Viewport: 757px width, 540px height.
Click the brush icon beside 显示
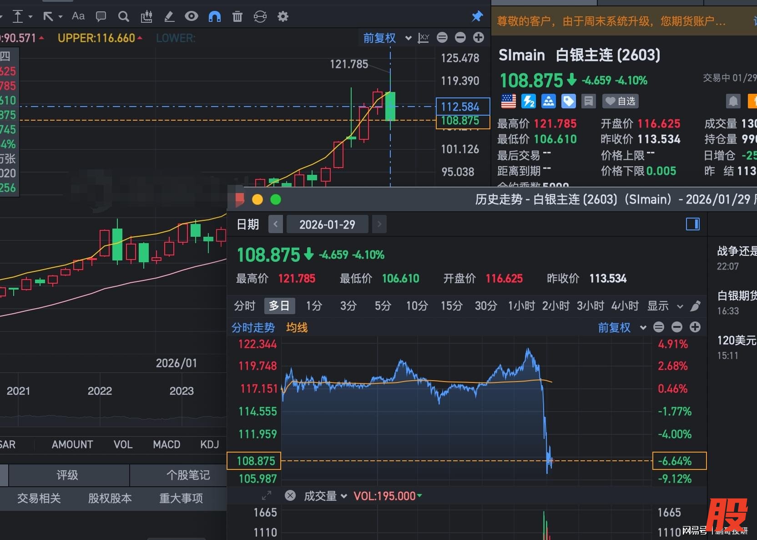695,306
